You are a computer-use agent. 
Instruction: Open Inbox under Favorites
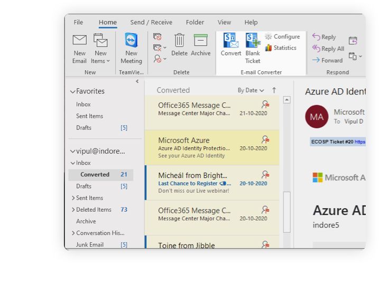(84, 105)
